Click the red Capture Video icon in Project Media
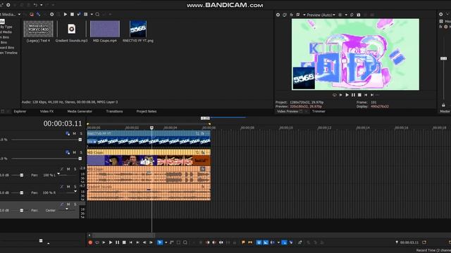The image size is (451, 253). pyautogui.click(x=31, y=14)
